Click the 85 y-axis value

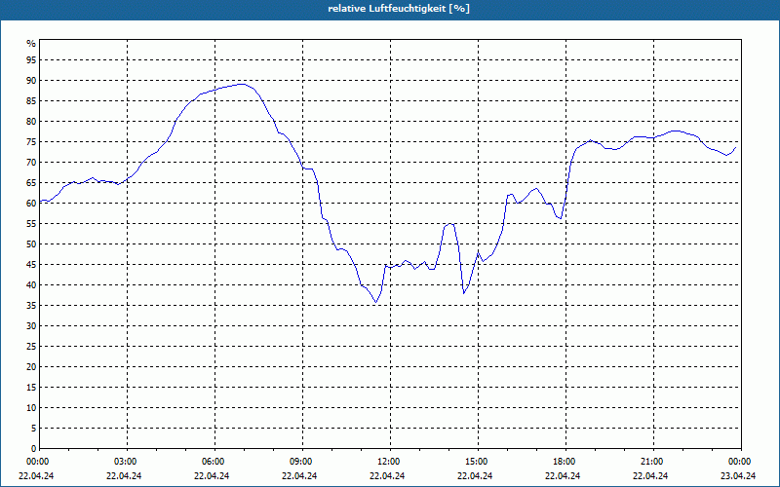31,101
